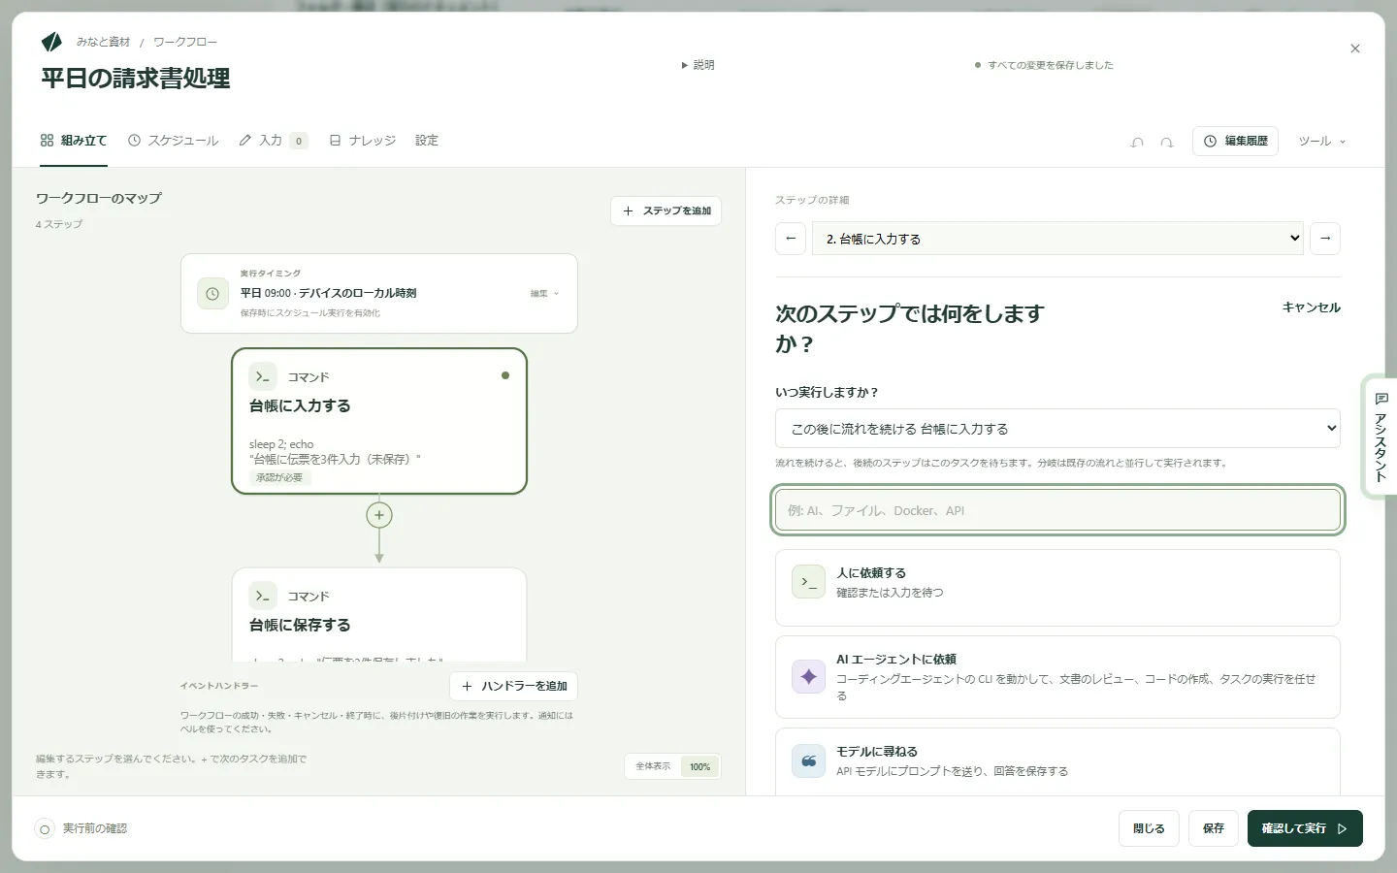Click the みなと資材 breadcrumb
The width and height of the screenshot is (1397, 873).
(103, 42)
